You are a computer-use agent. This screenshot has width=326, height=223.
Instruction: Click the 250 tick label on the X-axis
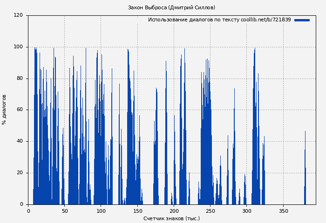tap(210, 211)
